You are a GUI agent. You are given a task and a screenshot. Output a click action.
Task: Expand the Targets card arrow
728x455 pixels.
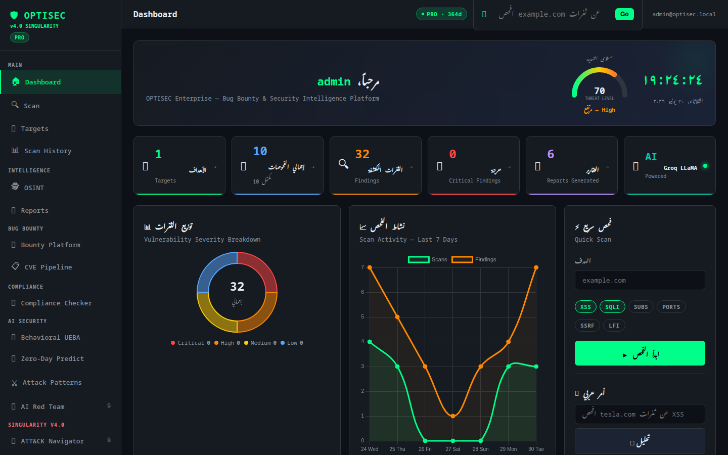click(x=214, y=167)
